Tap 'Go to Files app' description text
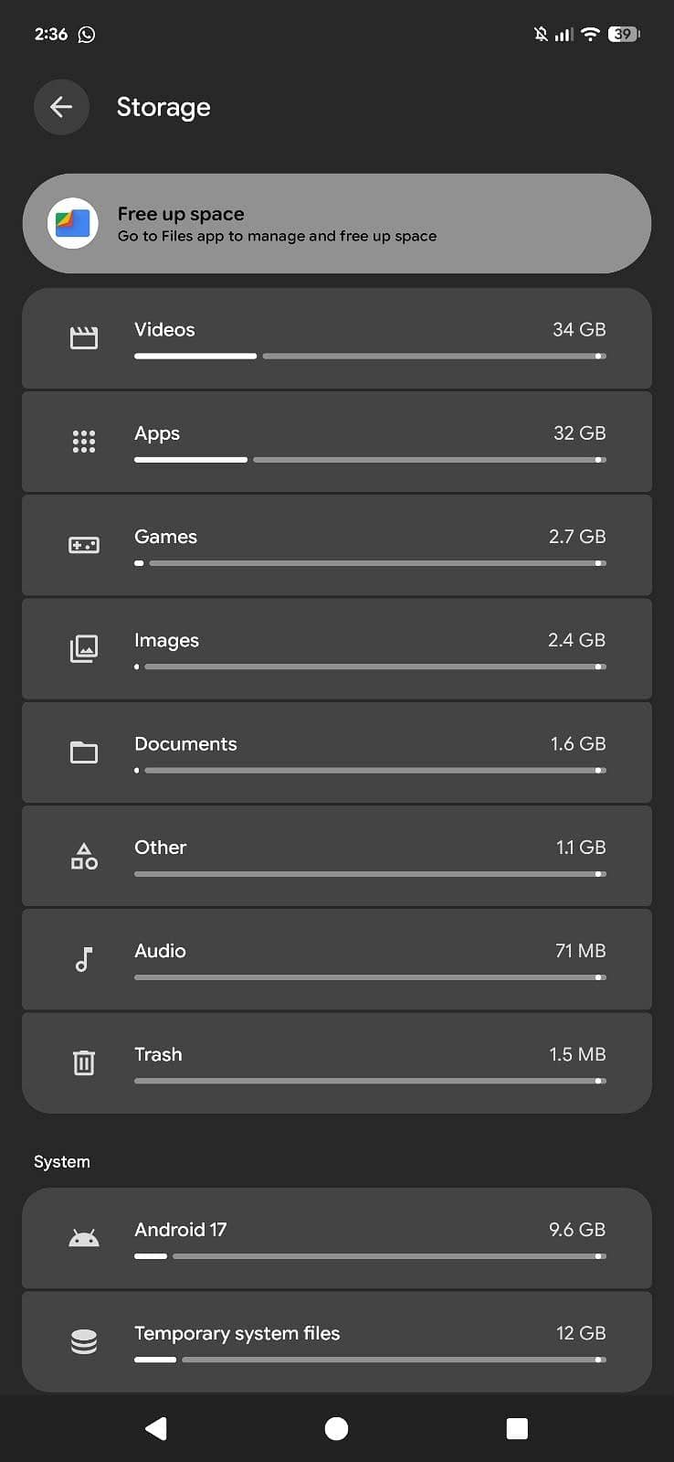The width and height of the screenshot is (674, 1462). click(277, 236)
